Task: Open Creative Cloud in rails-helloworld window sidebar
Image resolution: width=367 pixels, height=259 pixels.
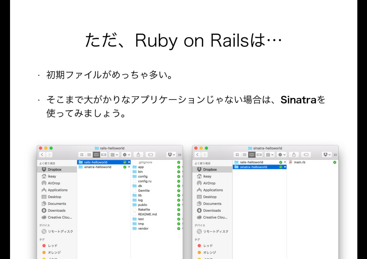Action: point(57,217)
